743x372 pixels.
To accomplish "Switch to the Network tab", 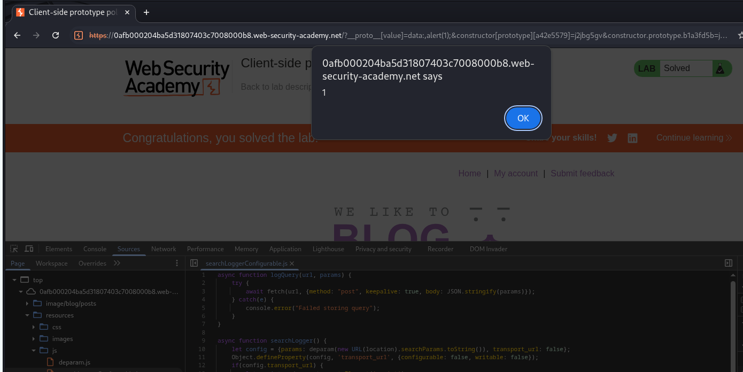I will 163,249.
